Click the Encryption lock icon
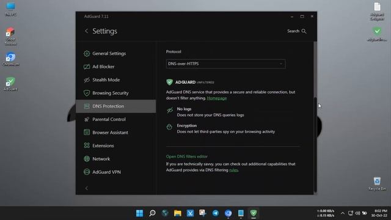The image size is (391, 220). (169, 127)
